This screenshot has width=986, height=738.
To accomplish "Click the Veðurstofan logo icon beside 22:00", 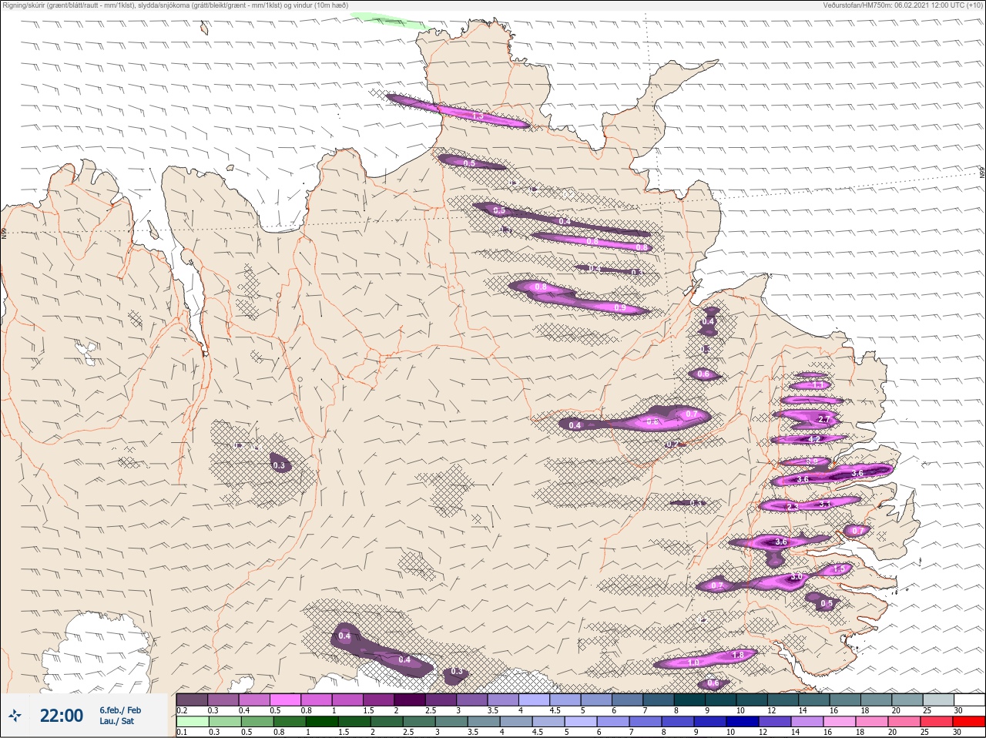I will coord(15,716).
